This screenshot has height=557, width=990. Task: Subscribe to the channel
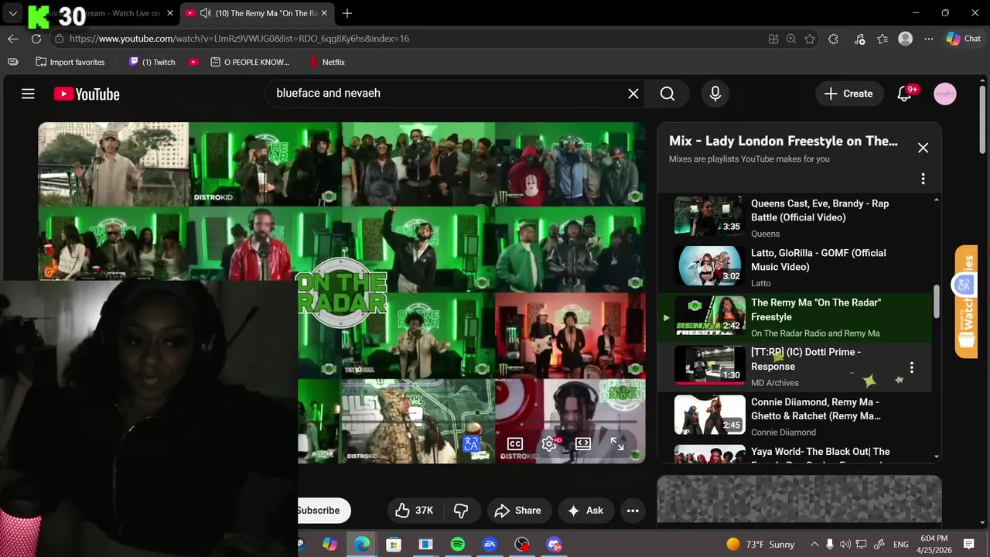[324, 511]
